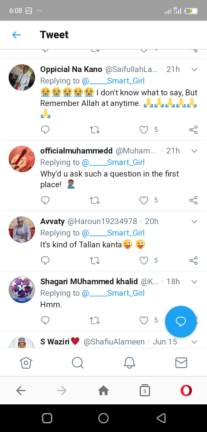Open the dropdown chevron on Avvaty's tweet
The width and height of the screenshot is (207, 432).
pyautogui.click(x=194, y=221)
